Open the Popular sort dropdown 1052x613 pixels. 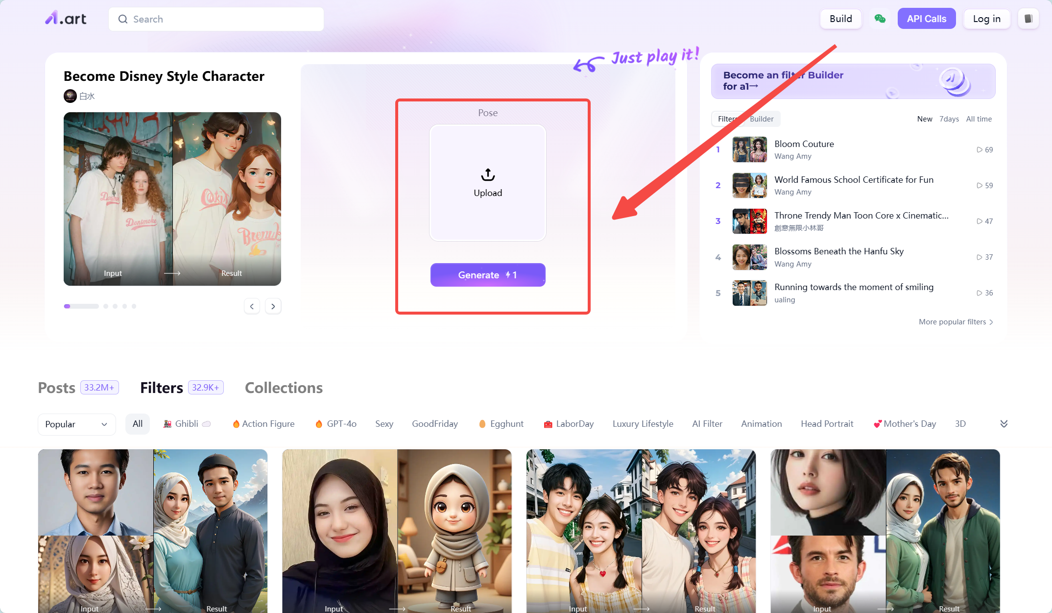click(x=76, y=424)
